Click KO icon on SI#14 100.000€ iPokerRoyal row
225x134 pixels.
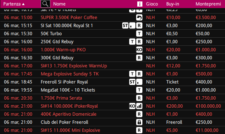click(x=132, y=106)
